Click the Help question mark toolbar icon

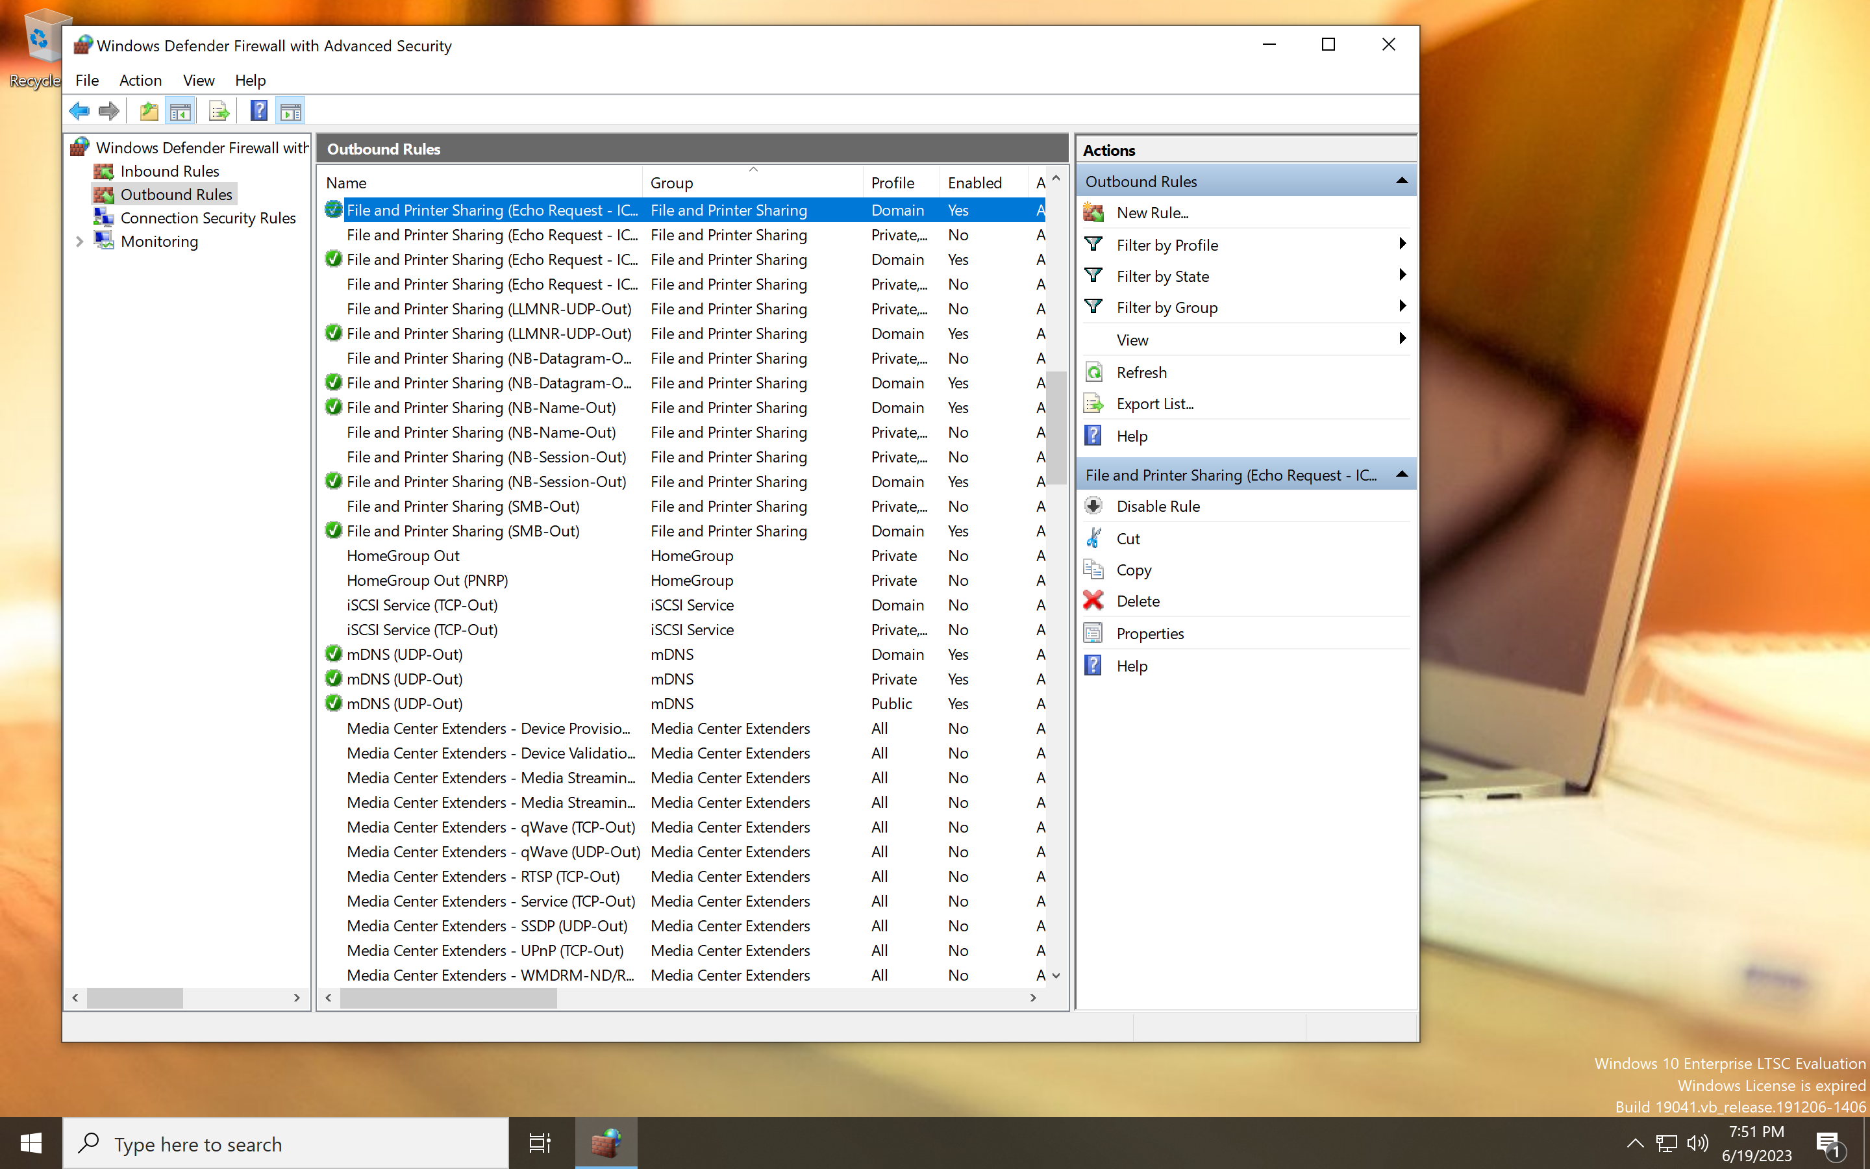tap(258, 110)
